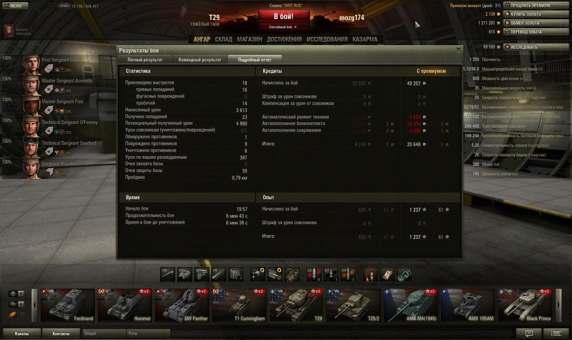Select the ББ armor-piercing shell slot

(314, 274)
